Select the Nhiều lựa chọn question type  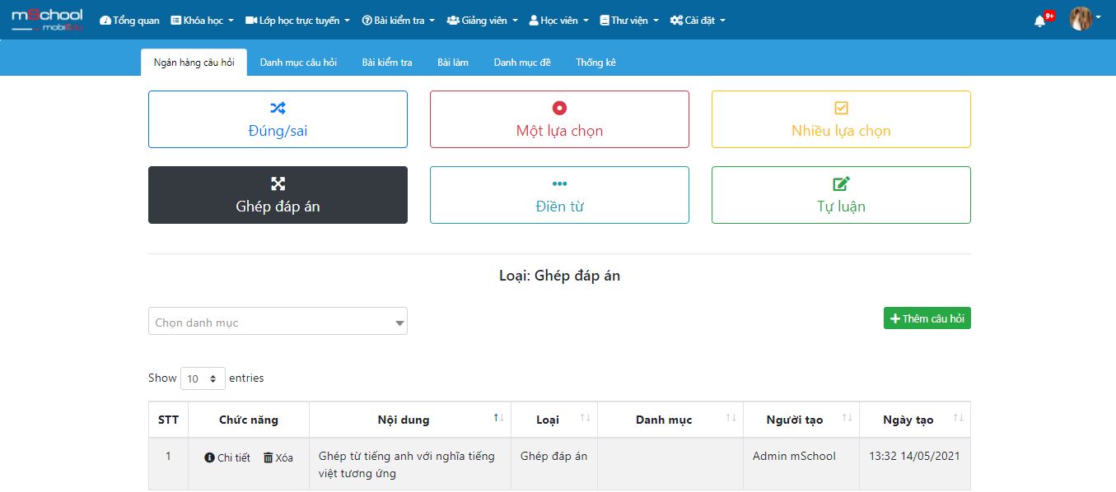(x=841, y=119)
